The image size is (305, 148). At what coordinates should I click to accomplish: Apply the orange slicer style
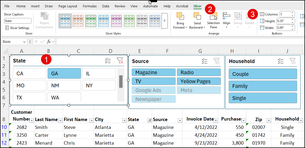click(78, 21)
